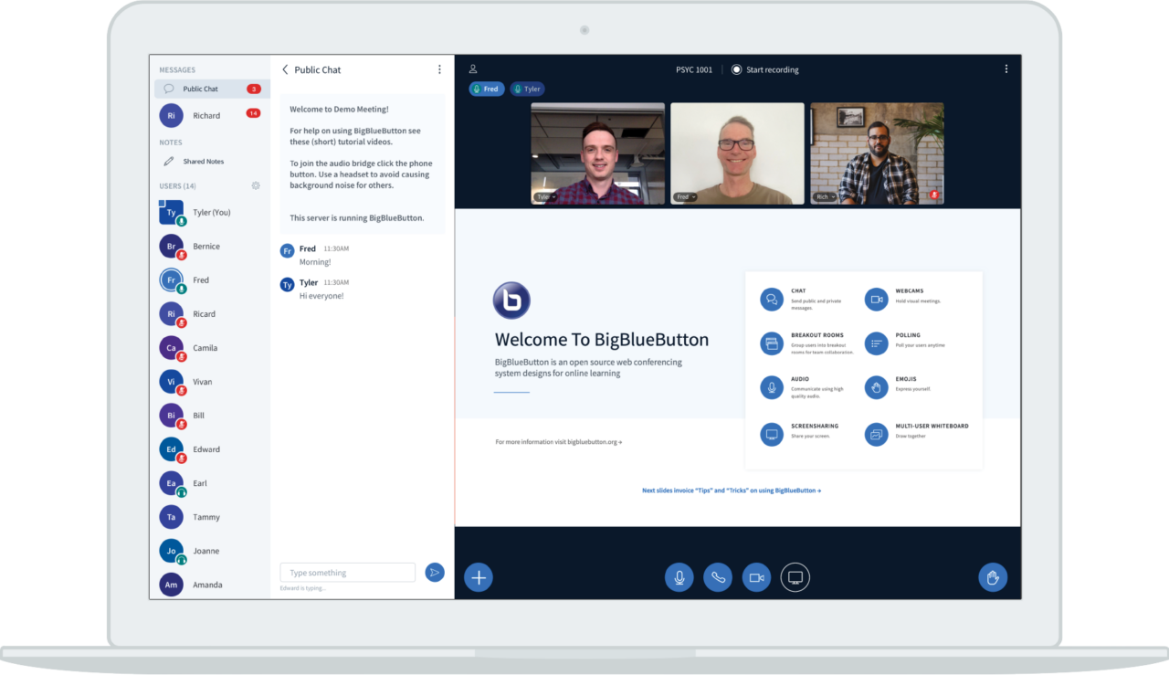Leave the audio by clicking the phone icon
This screenshot has width=1169, height=675.
pyautogui.click(x=718, y=576)
